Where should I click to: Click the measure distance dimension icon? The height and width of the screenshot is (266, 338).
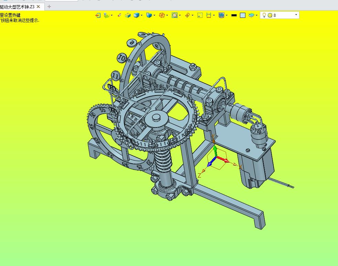coord(209,15)
